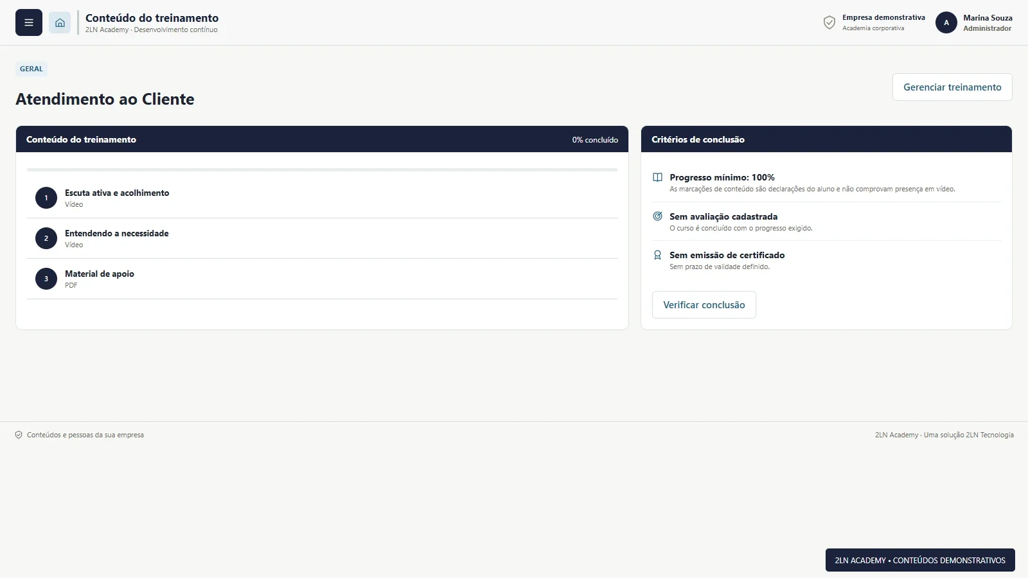Select lesson number 3 circle badge

point(46,279)
